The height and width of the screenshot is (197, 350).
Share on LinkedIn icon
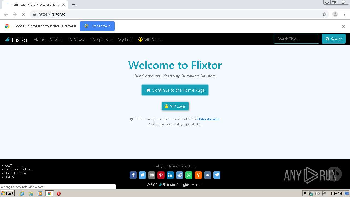(x=170, y=175)
